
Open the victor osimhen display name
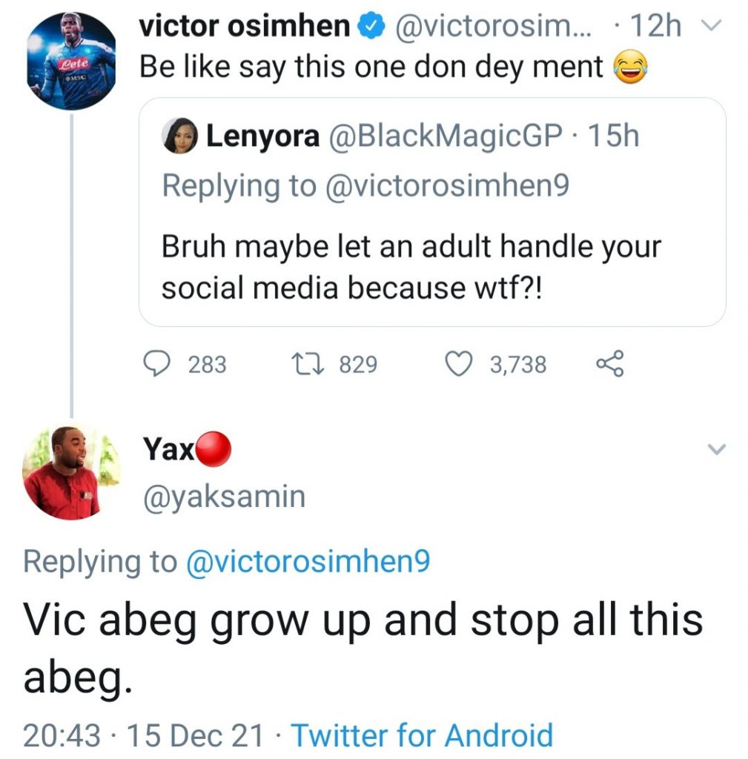pos(245,27)
